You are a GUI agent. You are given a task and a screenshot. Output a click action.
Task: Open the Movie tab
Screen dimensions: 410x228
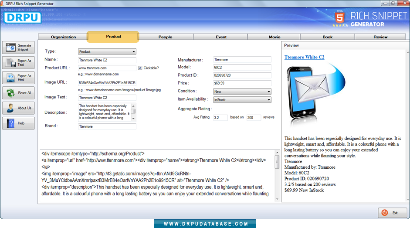[274, 37]
